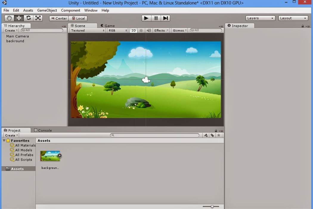Open Scene panel options menu
The height and width of the screenshot is (209, 313).
(x=221, y=26)
